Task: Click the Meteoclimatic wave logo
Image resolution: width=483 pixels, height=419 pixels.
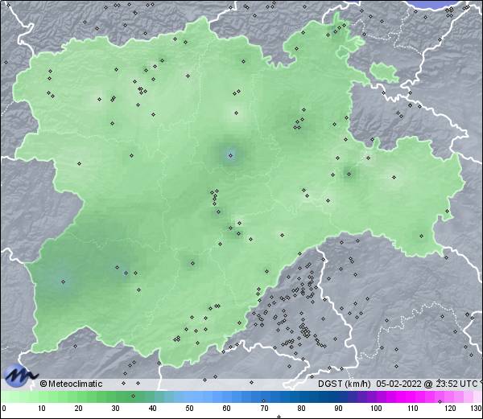Action: 20,375
